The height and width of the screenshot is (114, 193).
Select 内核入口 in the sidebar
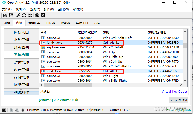[21, 32]
